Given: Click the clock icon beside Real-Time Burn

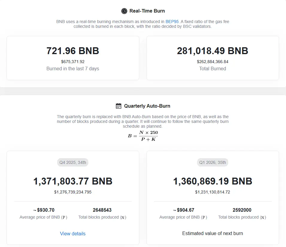Looking at the screenshot, I should (x=124, y=11).
